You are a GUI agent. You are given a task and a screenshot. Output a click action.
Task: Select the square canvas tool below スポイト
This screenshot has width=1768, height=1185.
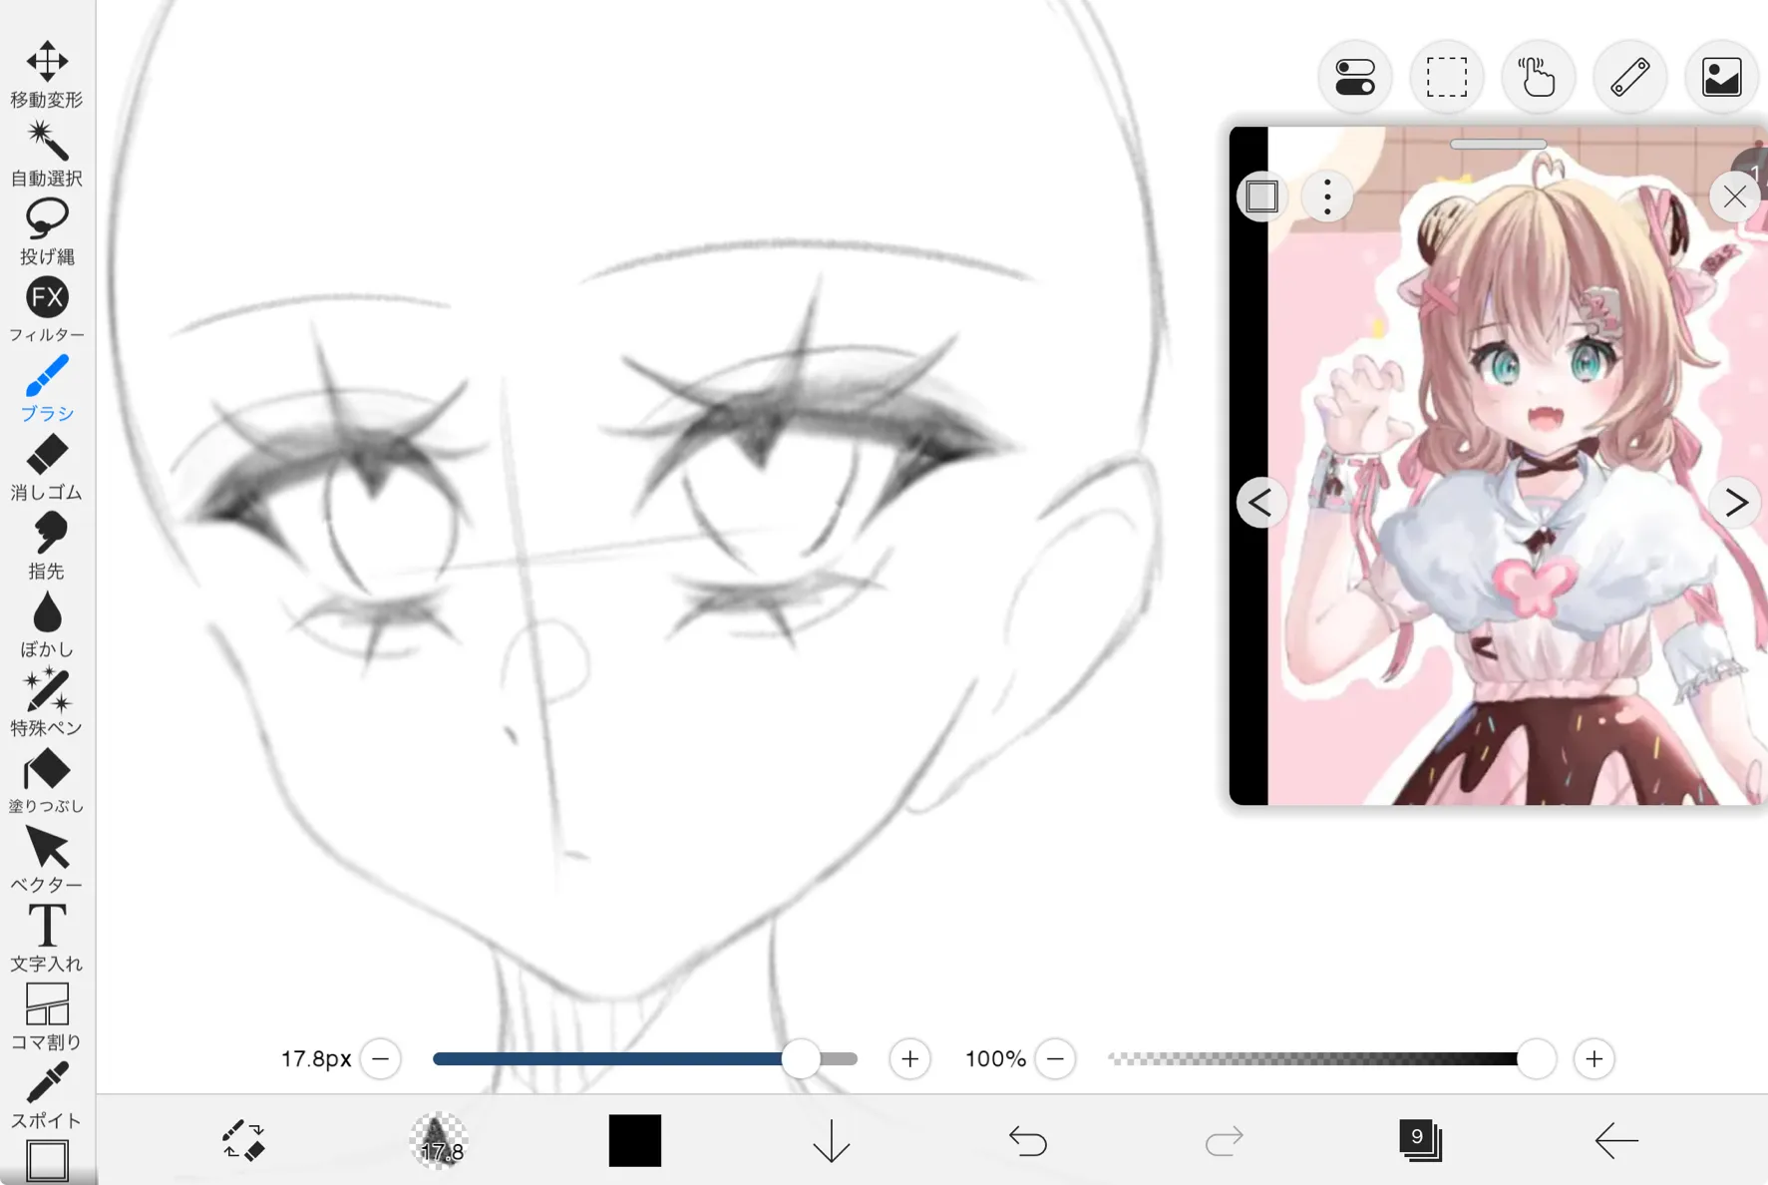click(47, 1161)
